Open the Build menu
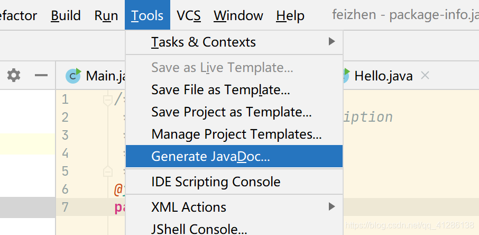479x235 pixels. 66,15
